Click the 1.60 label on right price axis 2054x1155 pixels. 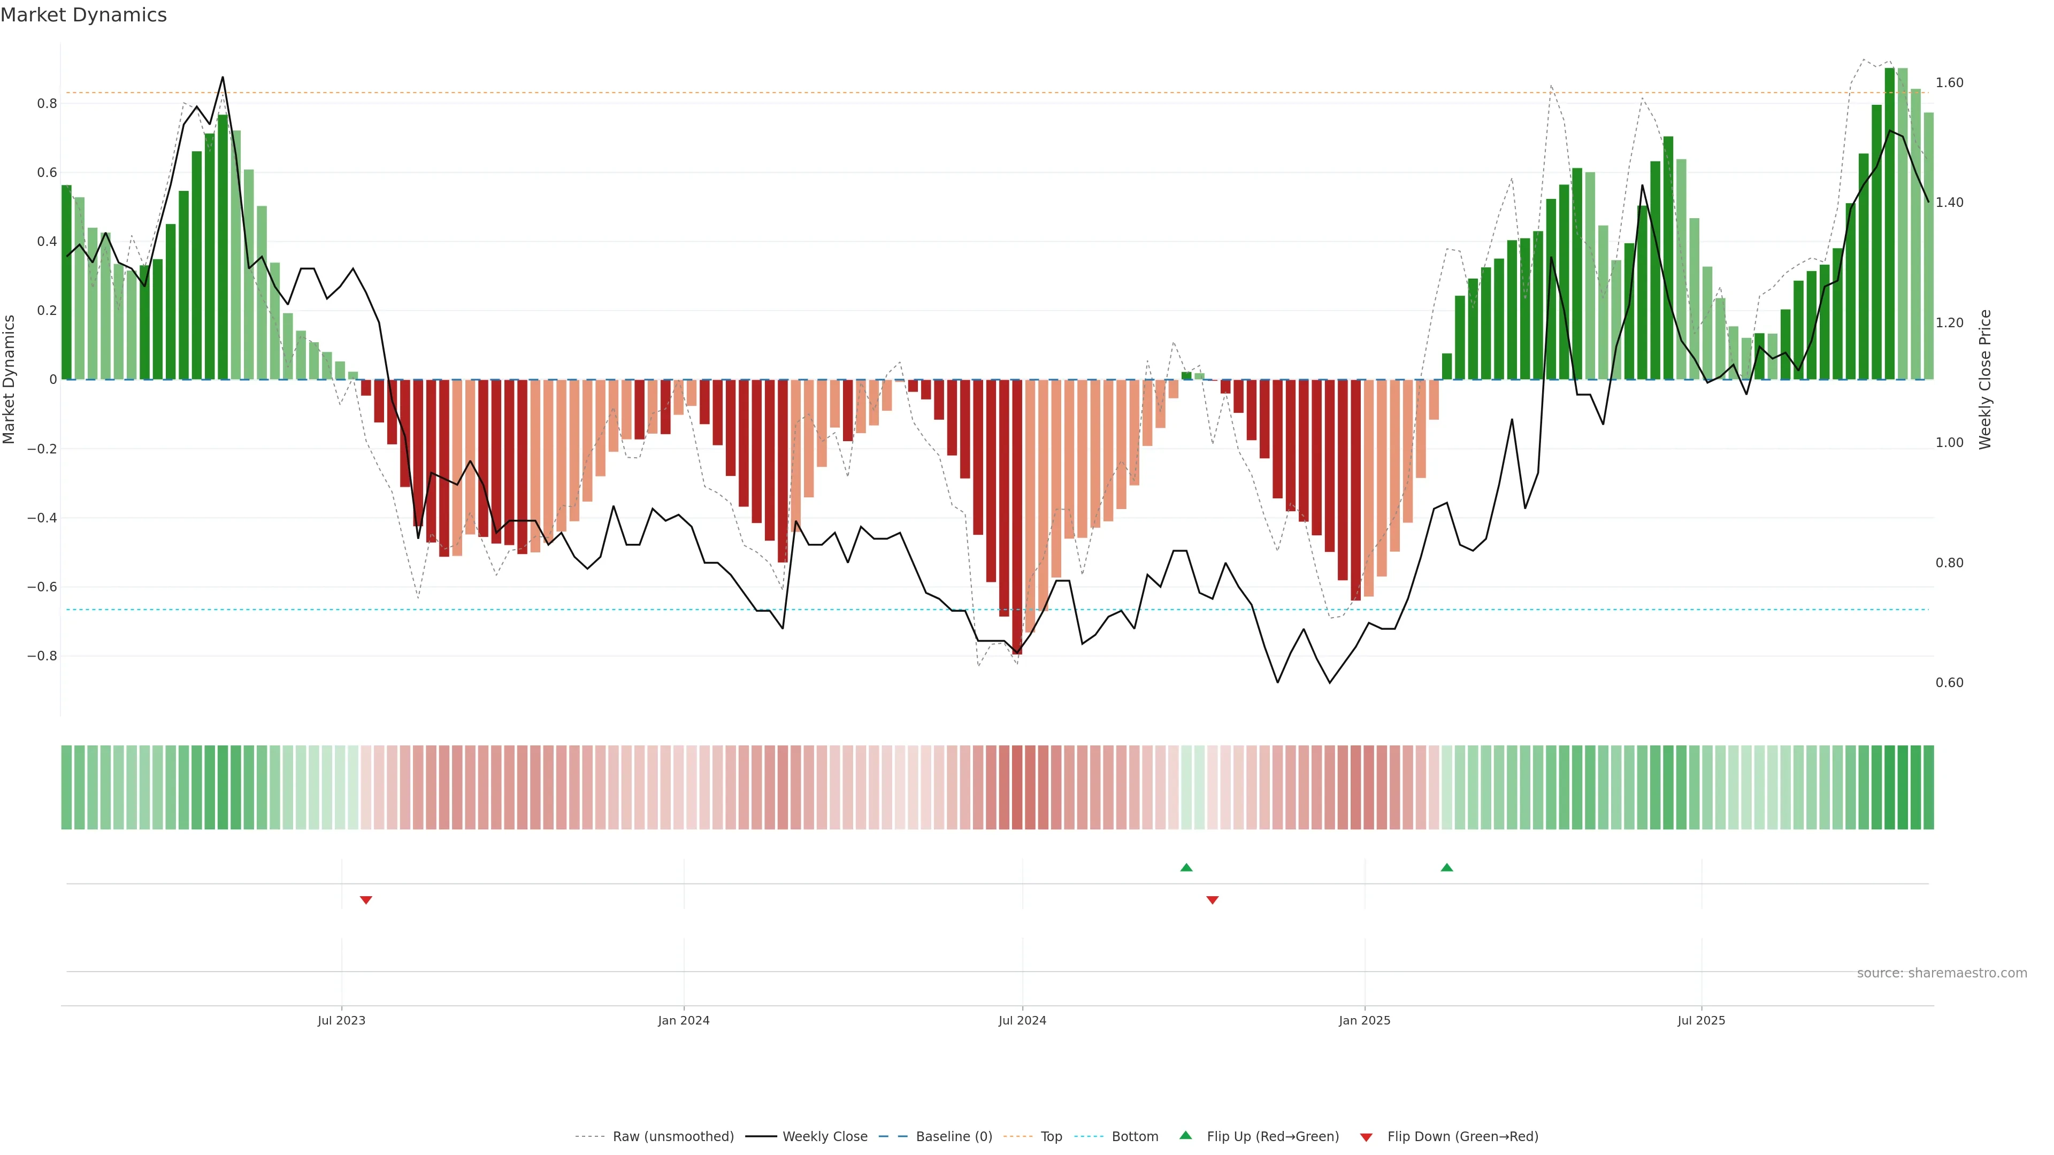click(1950, 83)
